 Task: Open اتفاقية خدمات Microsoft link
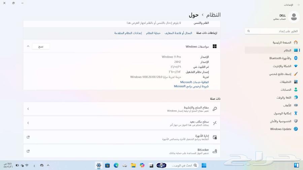coord(194,82)
